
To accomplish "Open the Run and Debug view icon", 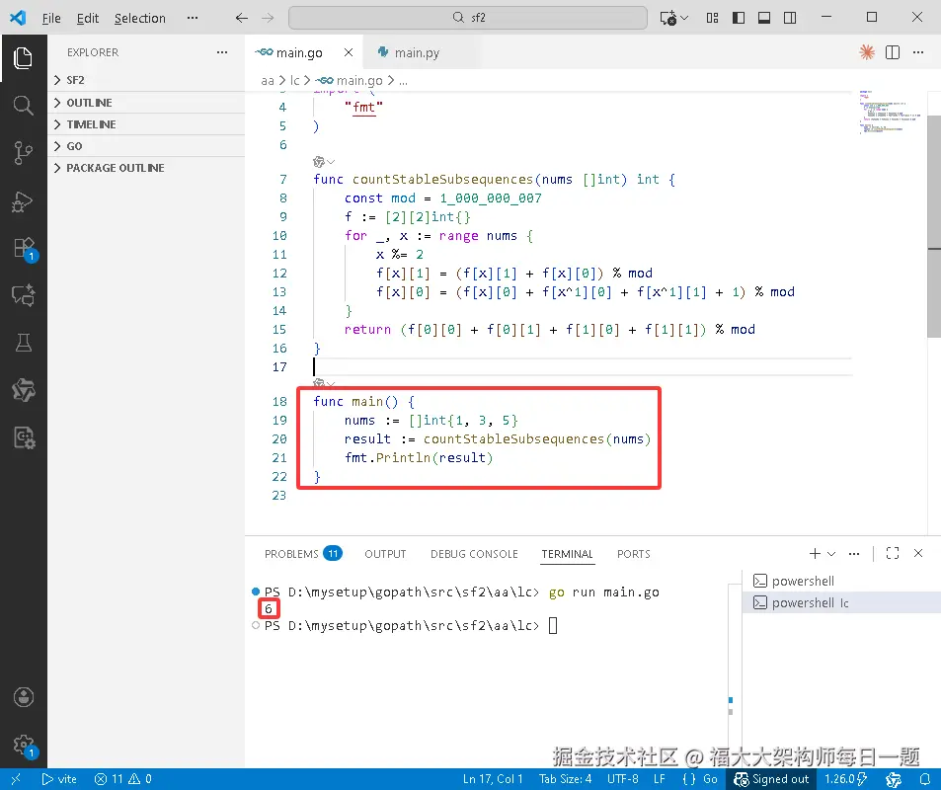I will [x=23, y=201].
